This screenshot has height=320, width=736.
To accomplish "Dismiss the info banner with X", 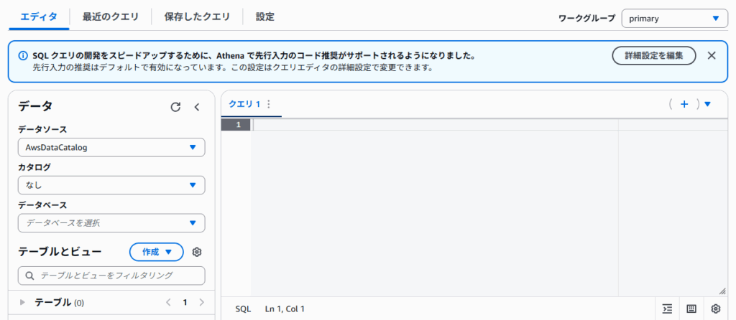I will coord(712,55).
